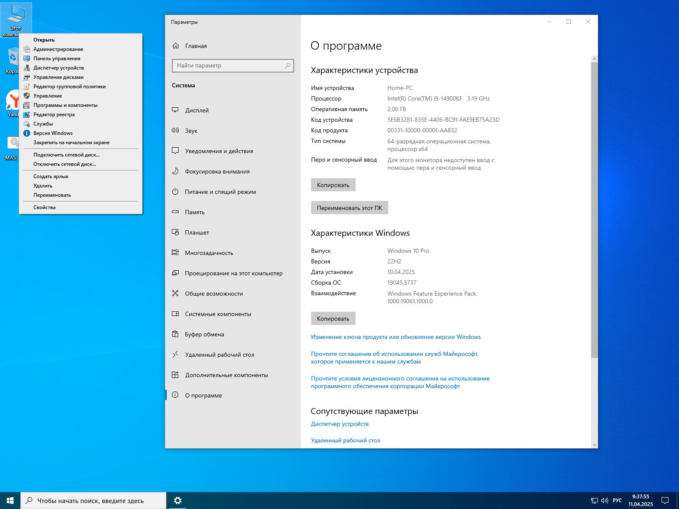Click the scrollbar down arrow in Settings
Screen dimensions: 679x509
594,445
